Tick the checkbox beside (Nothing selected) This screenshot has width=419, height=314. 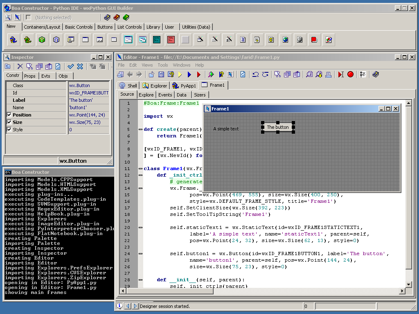[x=28, y=18]
